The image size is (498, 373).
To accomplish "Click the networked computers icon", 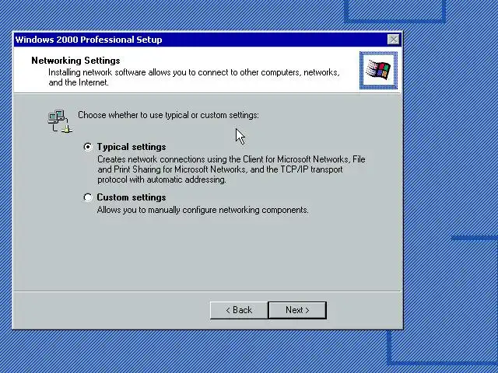I will (x=60, y=121).
